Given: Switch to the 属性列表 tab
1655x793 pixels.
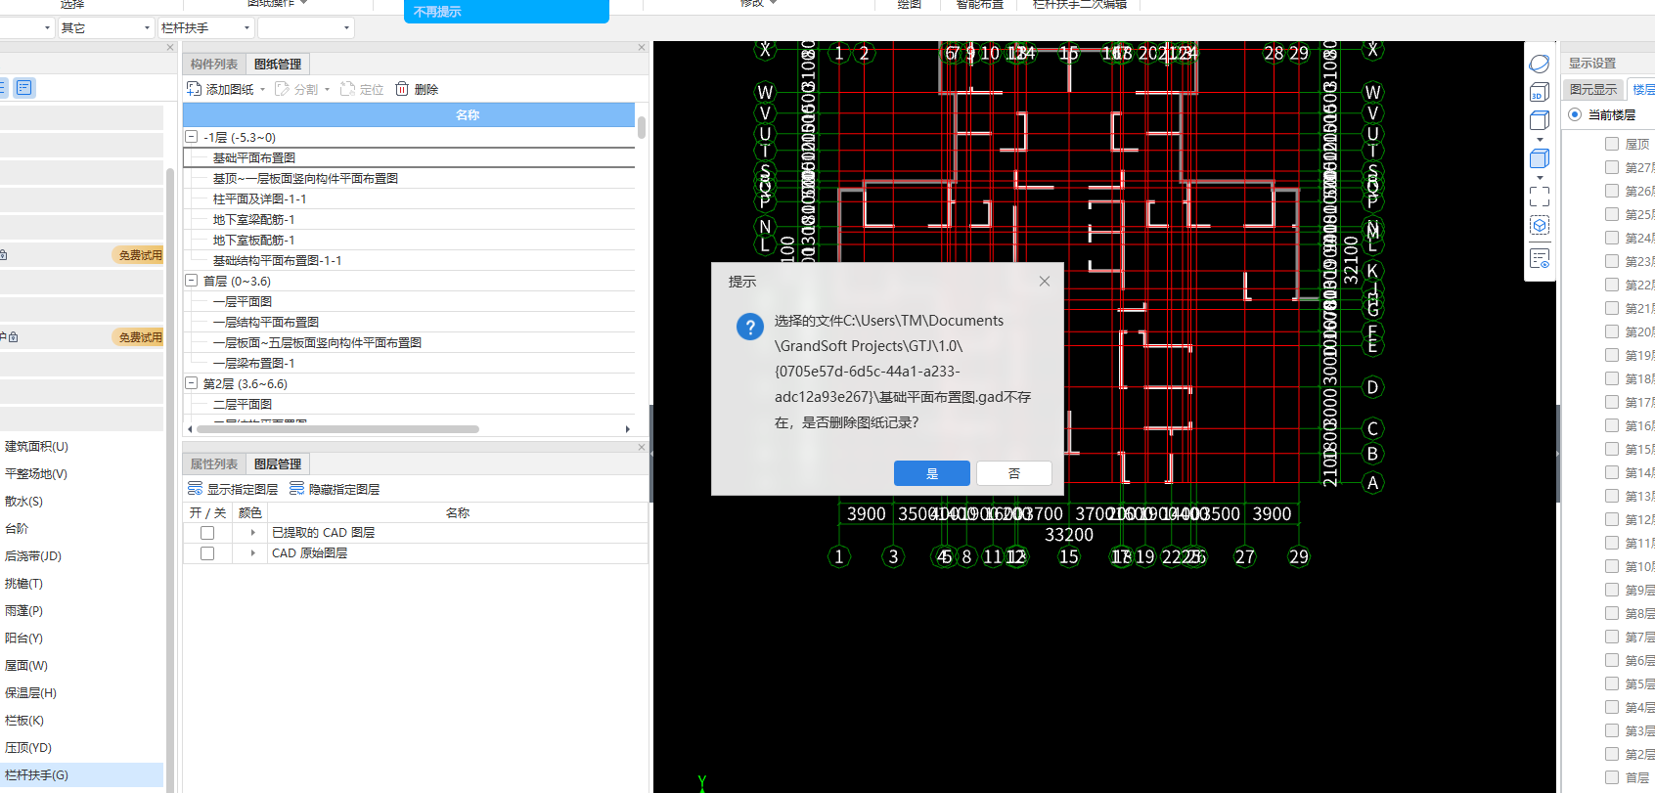Looking at the screenshot, I should pos(214,464).
